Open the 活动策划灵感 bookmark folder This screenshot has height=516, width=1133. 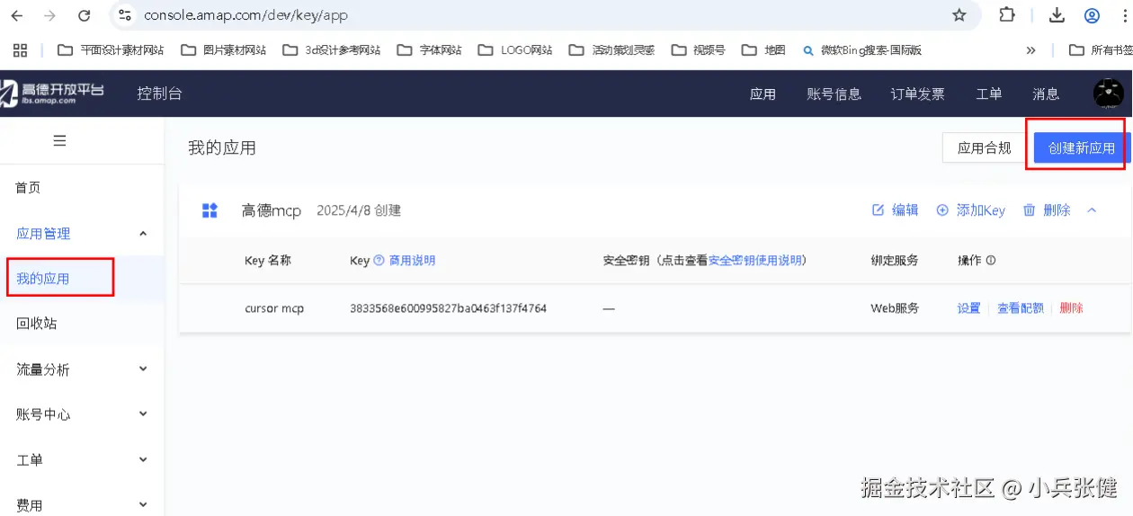611,50
